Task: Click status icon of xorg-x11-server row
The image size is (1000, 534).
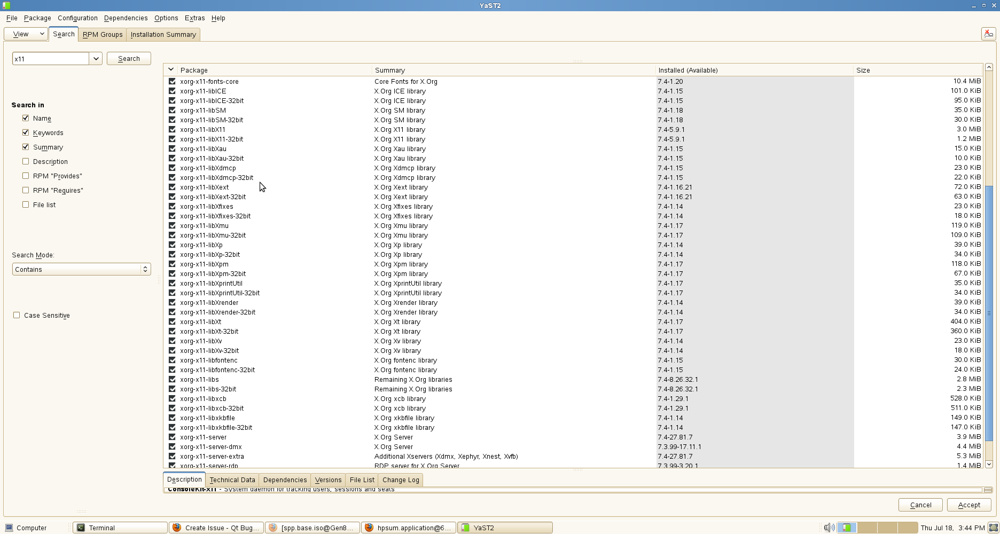Action: [172, 437]
